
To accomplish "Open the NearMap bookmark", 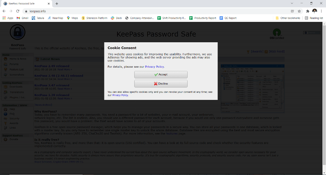I will 55,18.
